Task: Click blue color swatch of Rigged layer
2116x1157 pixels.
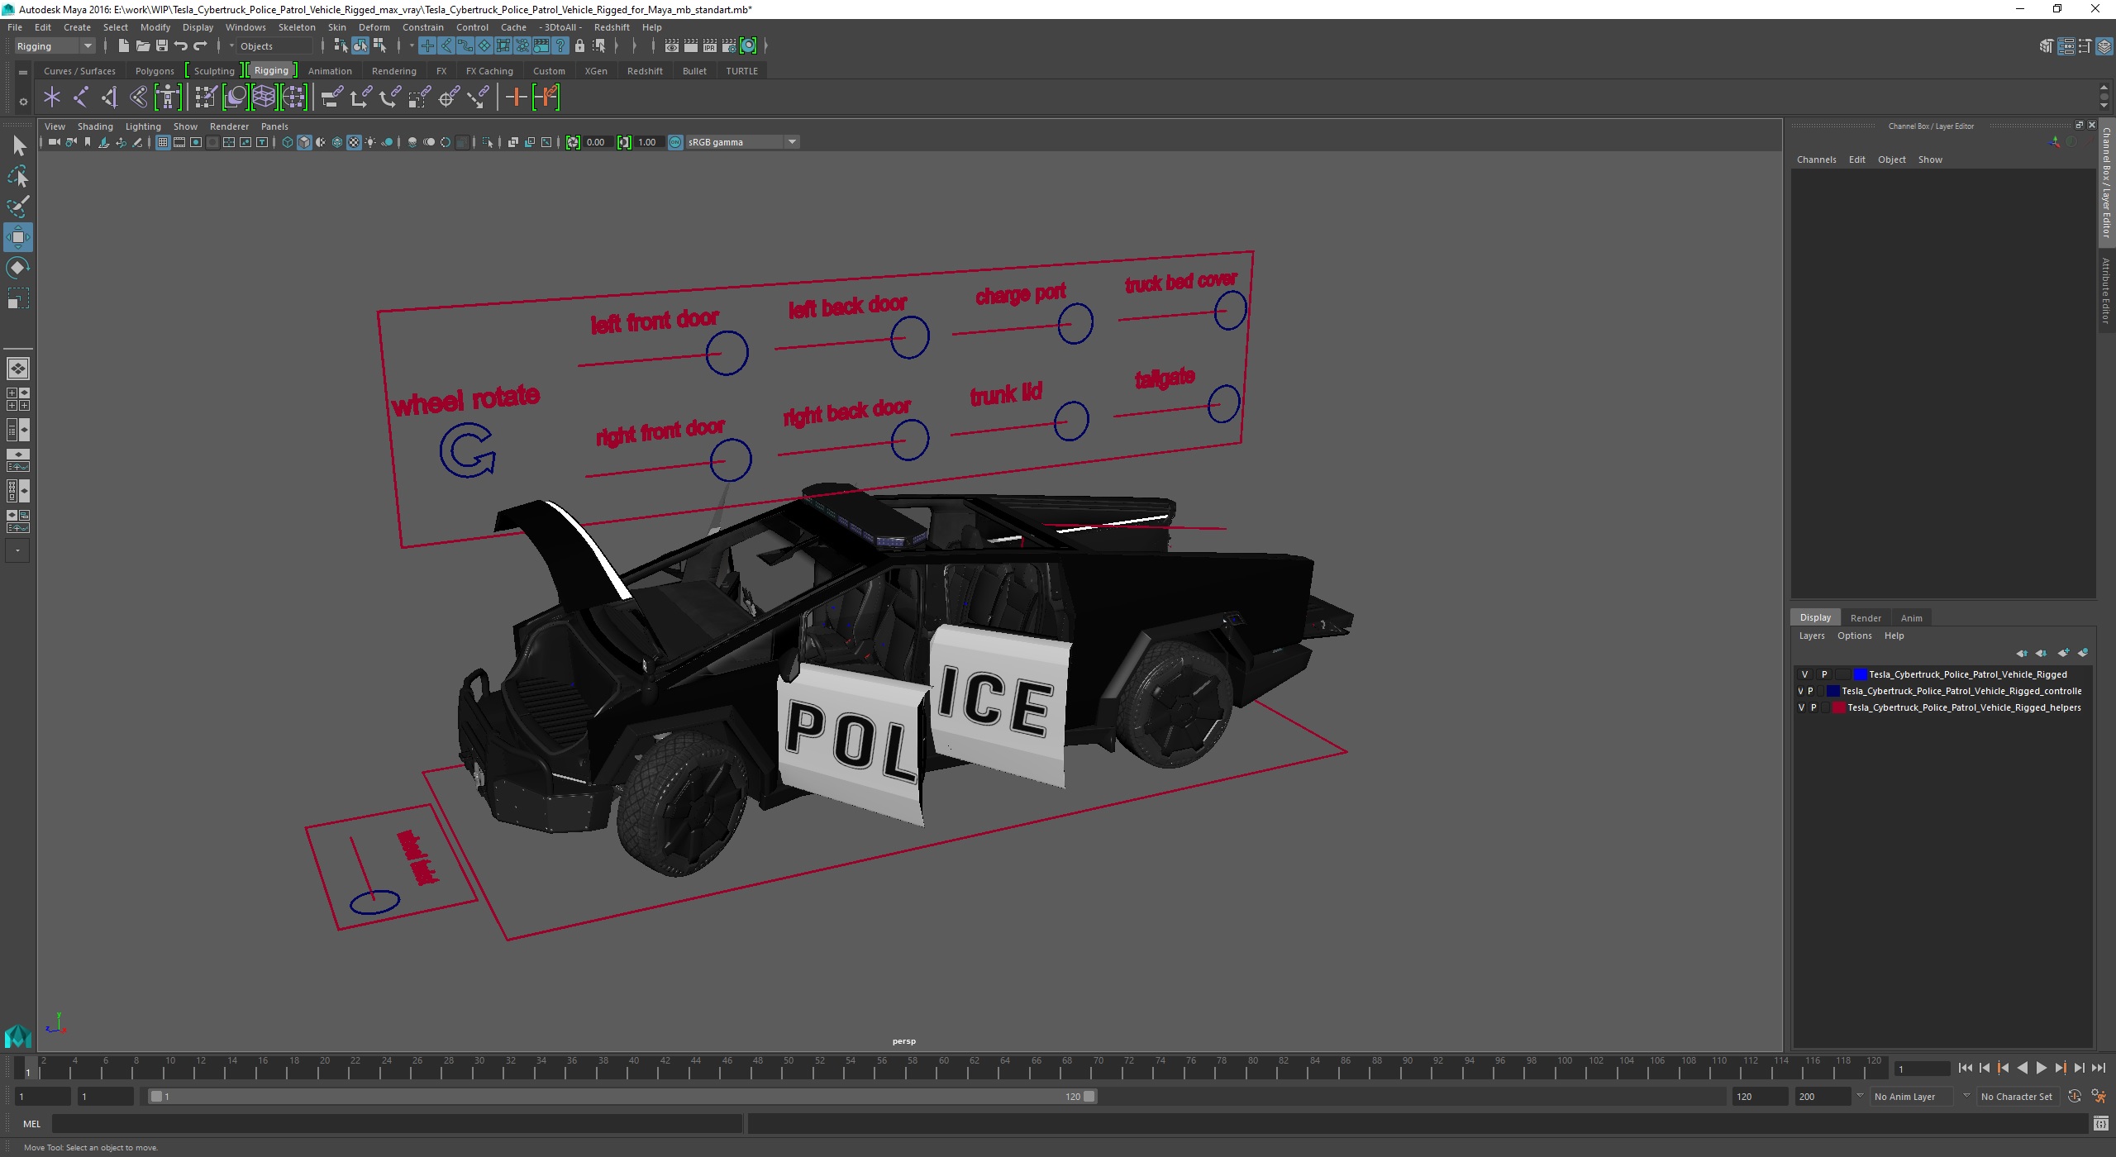Action: pos(1860,674)
